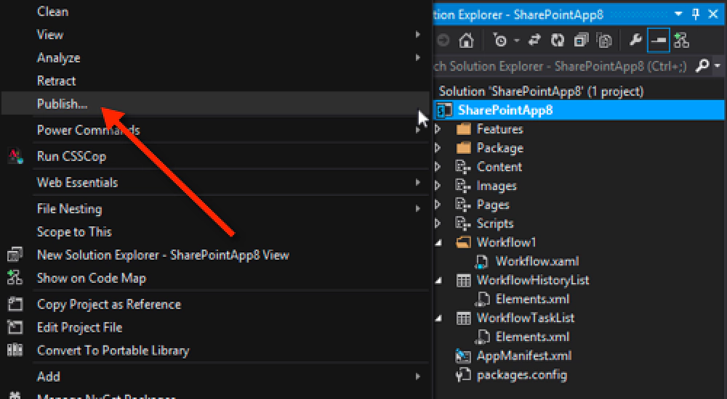Click Sync with Active Document arrows icon
The height and width of the screenshot is (399, 727).
534,41
